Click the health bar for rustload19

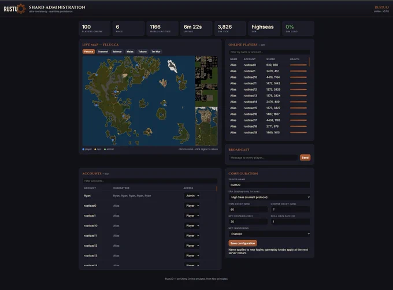[298, 132]
